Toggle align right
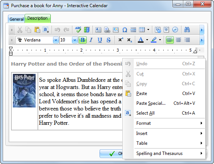Screen dimensions: 214x164 point(187,40)
